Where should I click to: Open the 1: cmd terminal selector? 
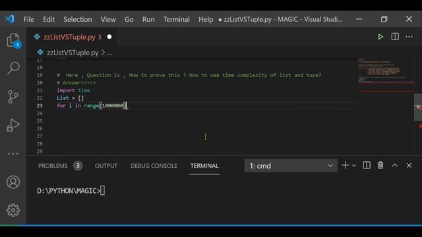tap(291, 165)
